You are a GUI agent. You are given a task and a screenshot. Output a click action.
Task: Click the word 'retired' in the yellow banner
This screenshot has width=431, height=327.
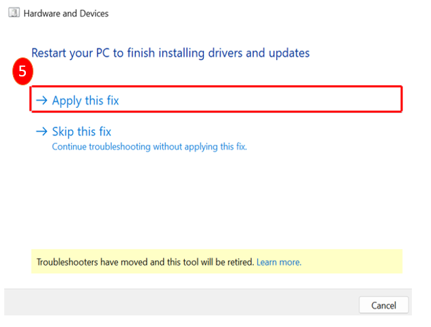(240, 262)
